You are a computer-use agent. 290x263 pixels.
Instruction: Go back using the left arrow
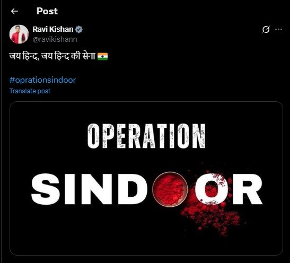(14, 11)
